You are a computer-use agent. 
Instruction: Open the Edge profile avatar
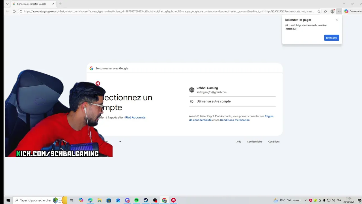tap(332, 11)
